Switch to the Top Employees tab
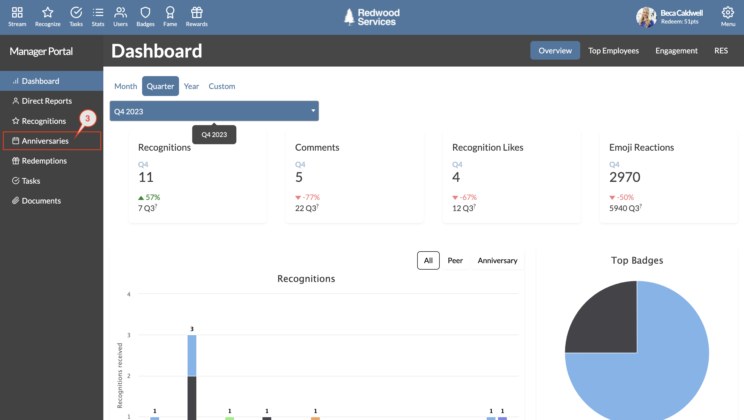The height and width of the screenshot is (420, 744). pos(614,51)
